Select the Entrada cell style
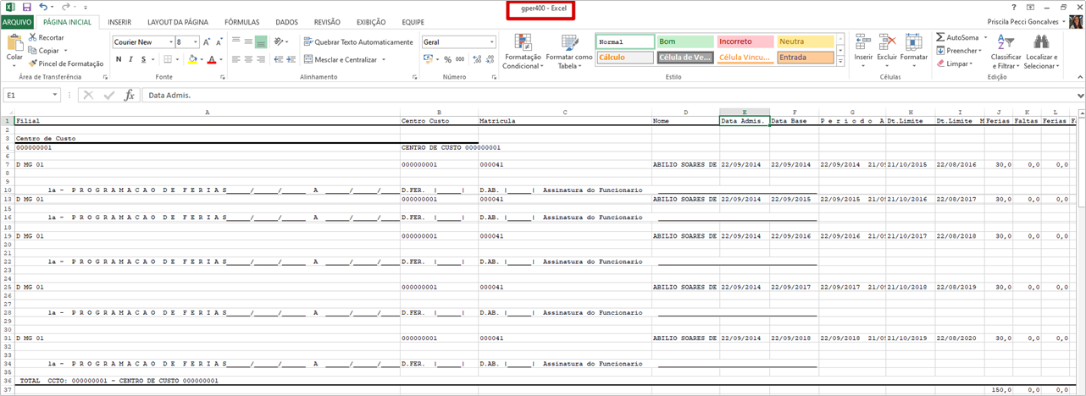This screenshot has width=1086, height=396. 805,58
